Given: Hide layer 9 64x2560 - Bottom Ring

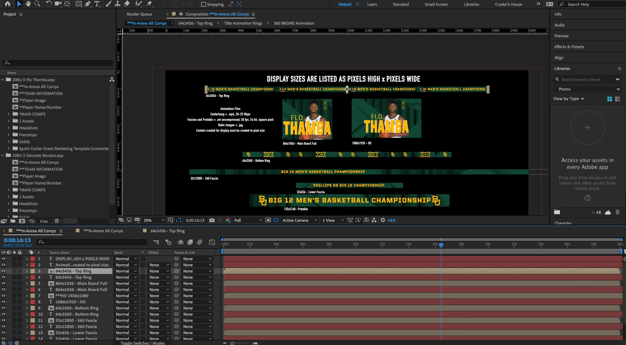Looking at the screenshot, I should [4, 308].
